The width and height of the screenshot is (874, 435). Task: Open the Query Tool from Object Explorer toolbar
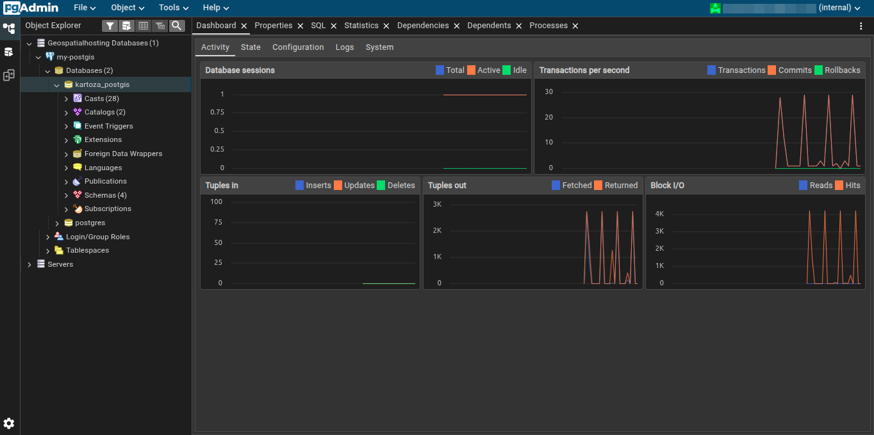point(127,26)
